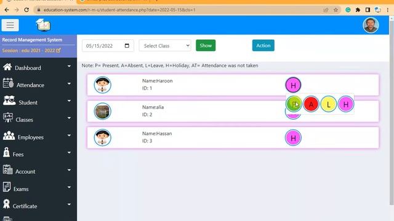Click the Name:alia text

[153, 107]
